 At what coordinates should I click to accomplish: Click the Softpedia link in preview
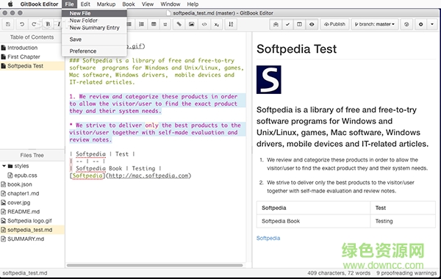click(x=268, y=239)
